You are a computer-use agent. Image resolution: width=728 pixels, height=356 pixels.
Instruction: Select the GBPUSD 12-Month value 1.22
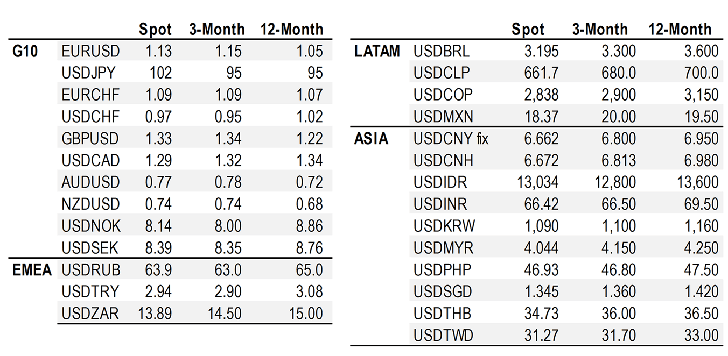click(309, 138)
